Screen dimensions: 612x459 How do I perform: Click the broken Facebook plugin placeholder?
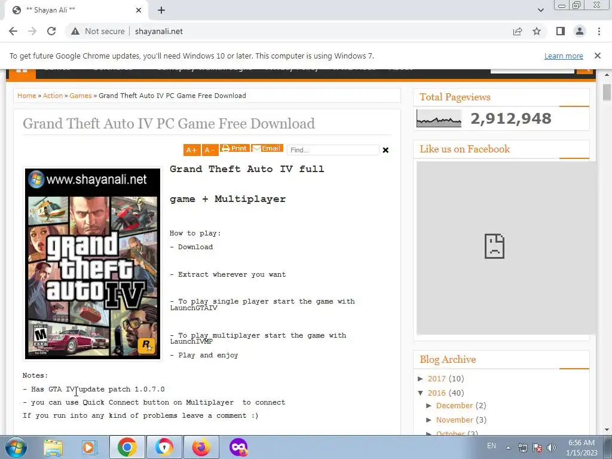point(506,248)
